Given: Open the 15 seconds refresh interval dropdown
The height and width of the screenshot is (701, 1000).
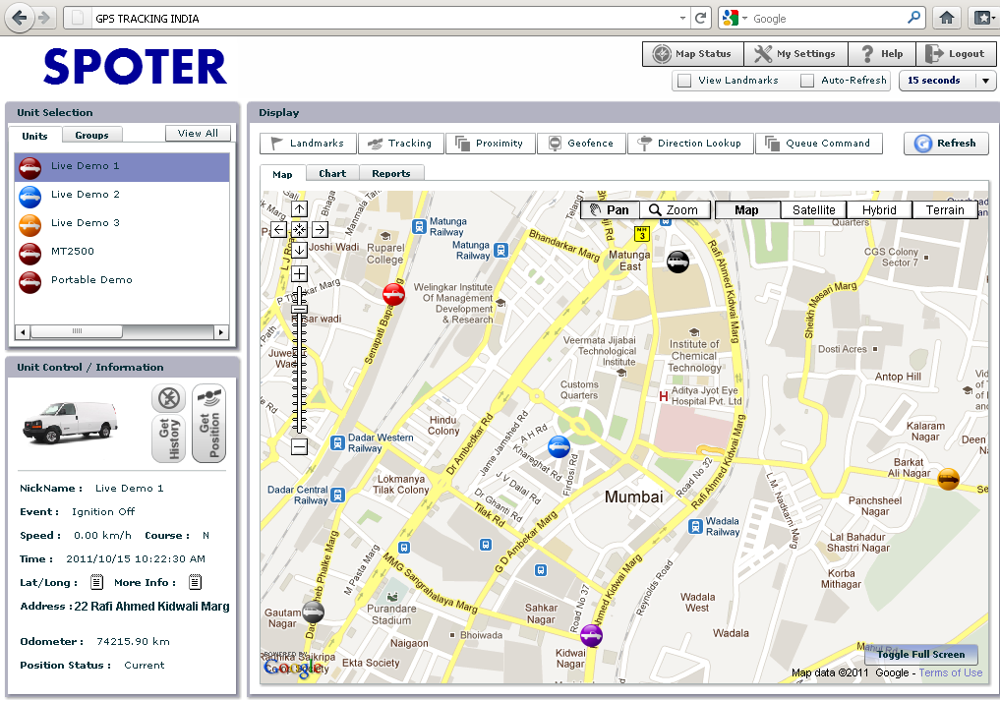Looking at the screenshot, I should click(x=985, y=82).
